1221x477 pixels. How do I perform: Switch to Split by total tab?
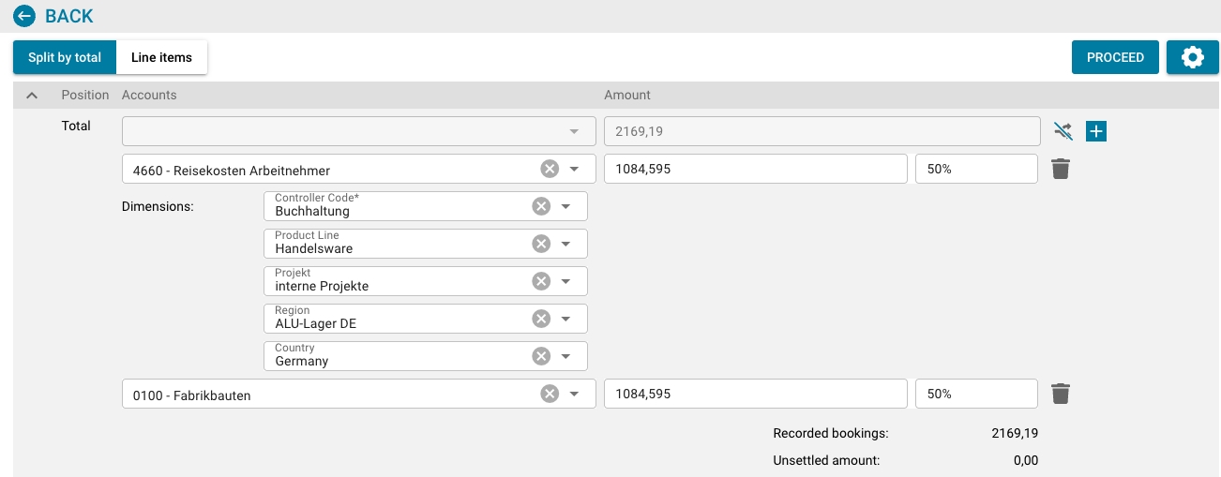[x=65, y=57]
